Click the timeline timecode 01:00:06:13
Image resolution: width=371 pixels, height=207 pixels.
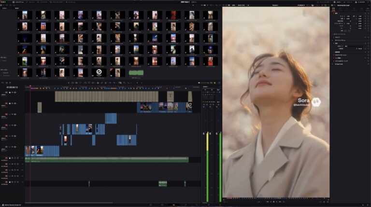(x=12, y=87)
